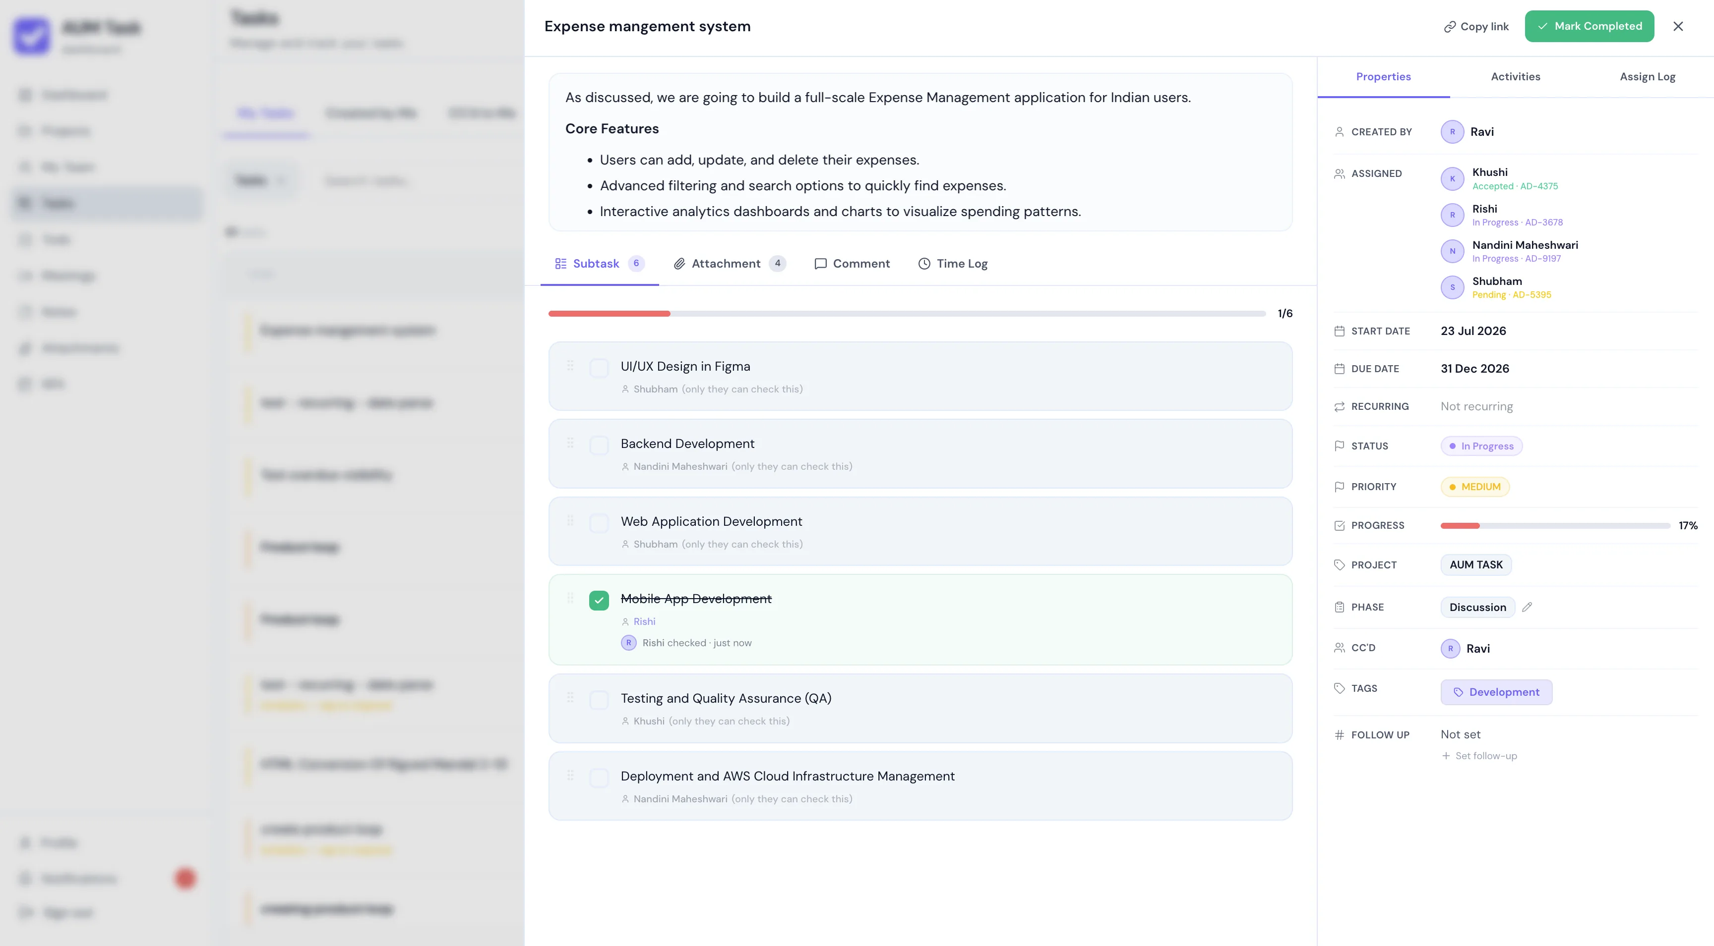The image size is (1714, 946).
Task: Click the drag handle of Backend Development subtask
Action: (x=570, y=443)
